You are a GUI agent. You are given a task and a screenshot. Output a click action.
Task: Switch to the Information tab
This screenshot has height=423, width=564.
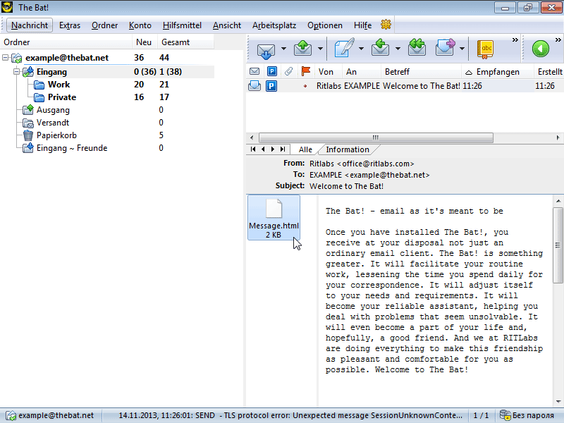(348, 149)
